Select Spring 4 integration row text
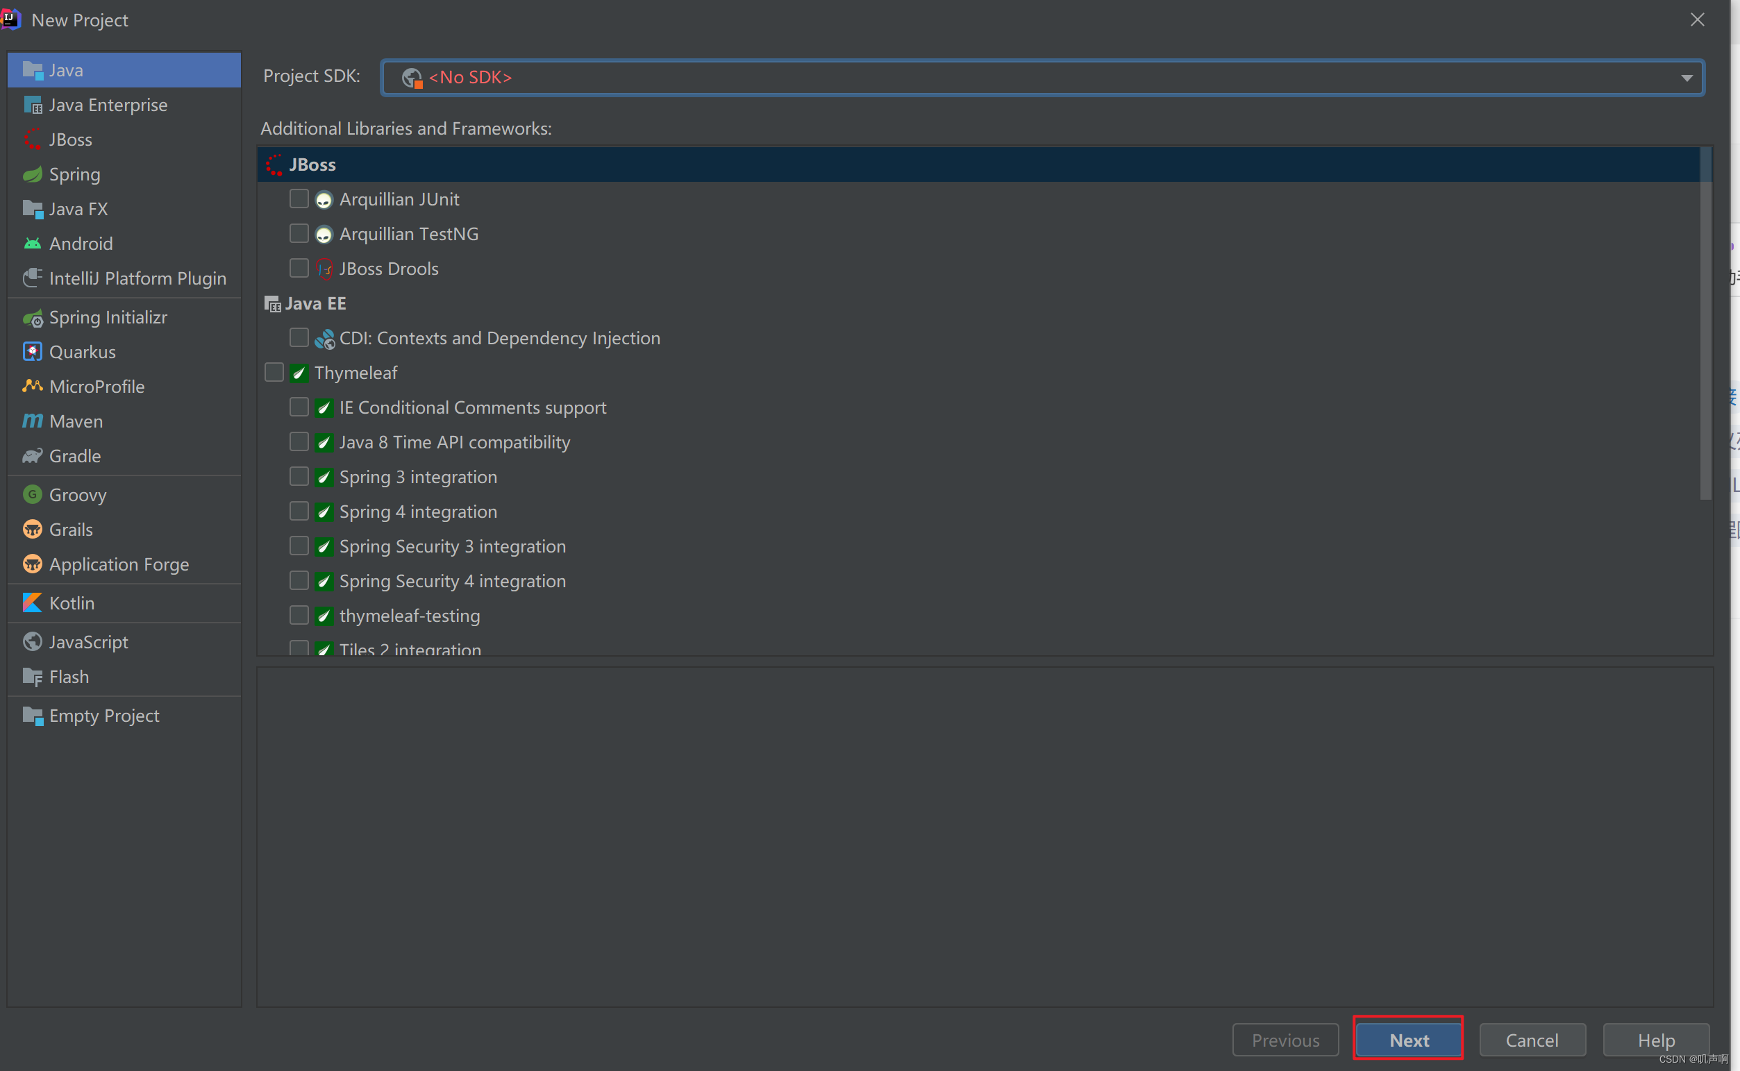Screen dimensions: 1740x1071 click(x=418, y=512)
